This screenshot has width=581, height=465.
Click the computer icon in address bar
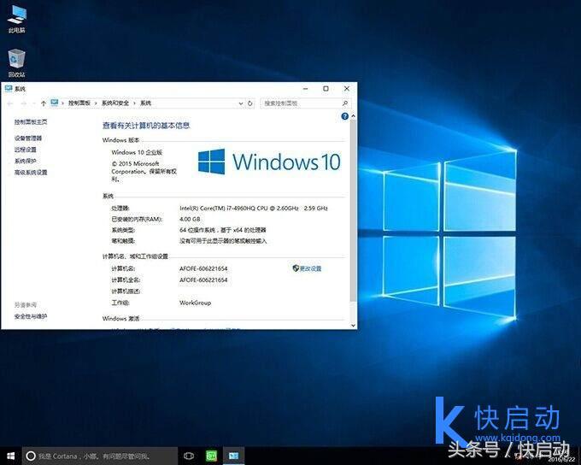tap(55, 103)
